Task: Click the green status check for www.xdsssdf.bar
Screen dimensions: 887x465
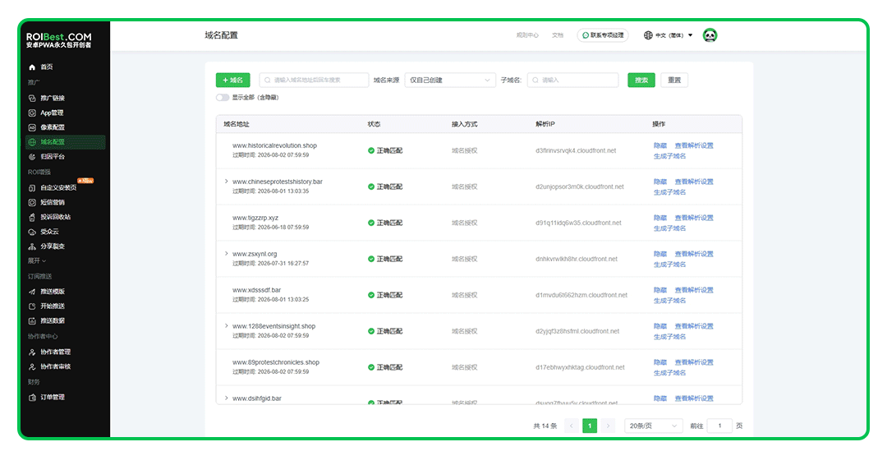Action: pos(371,295)
